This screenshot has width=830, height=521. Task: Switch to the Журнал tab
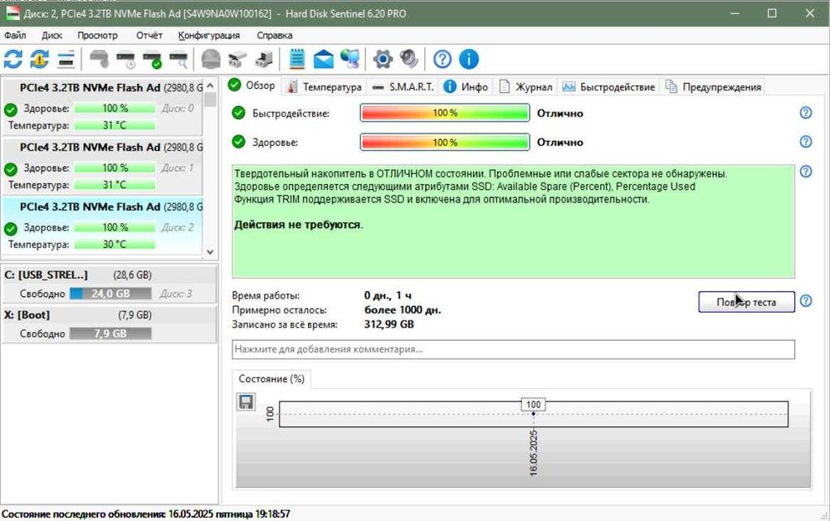(525, 87)
